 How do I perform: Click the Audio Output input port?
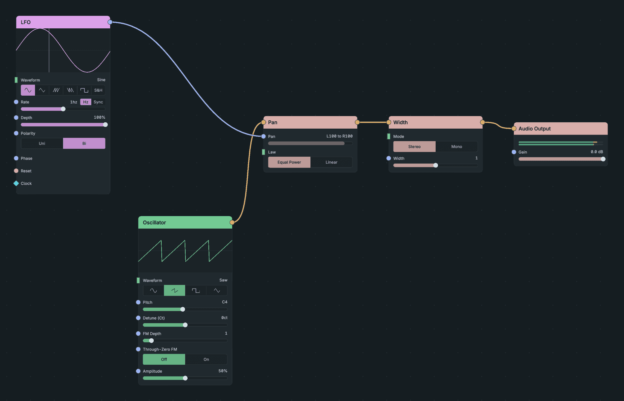pos(514,129)
